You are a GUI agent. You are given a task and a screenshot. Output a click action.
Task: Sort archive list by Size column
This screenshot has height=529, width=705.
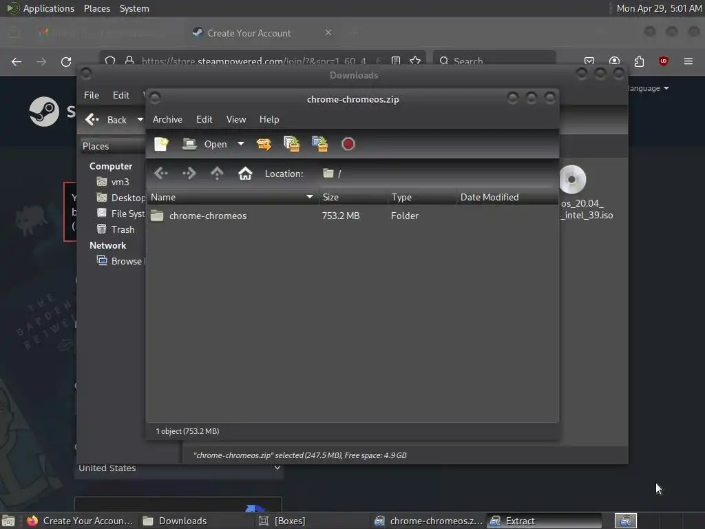(x=353, y=197)
